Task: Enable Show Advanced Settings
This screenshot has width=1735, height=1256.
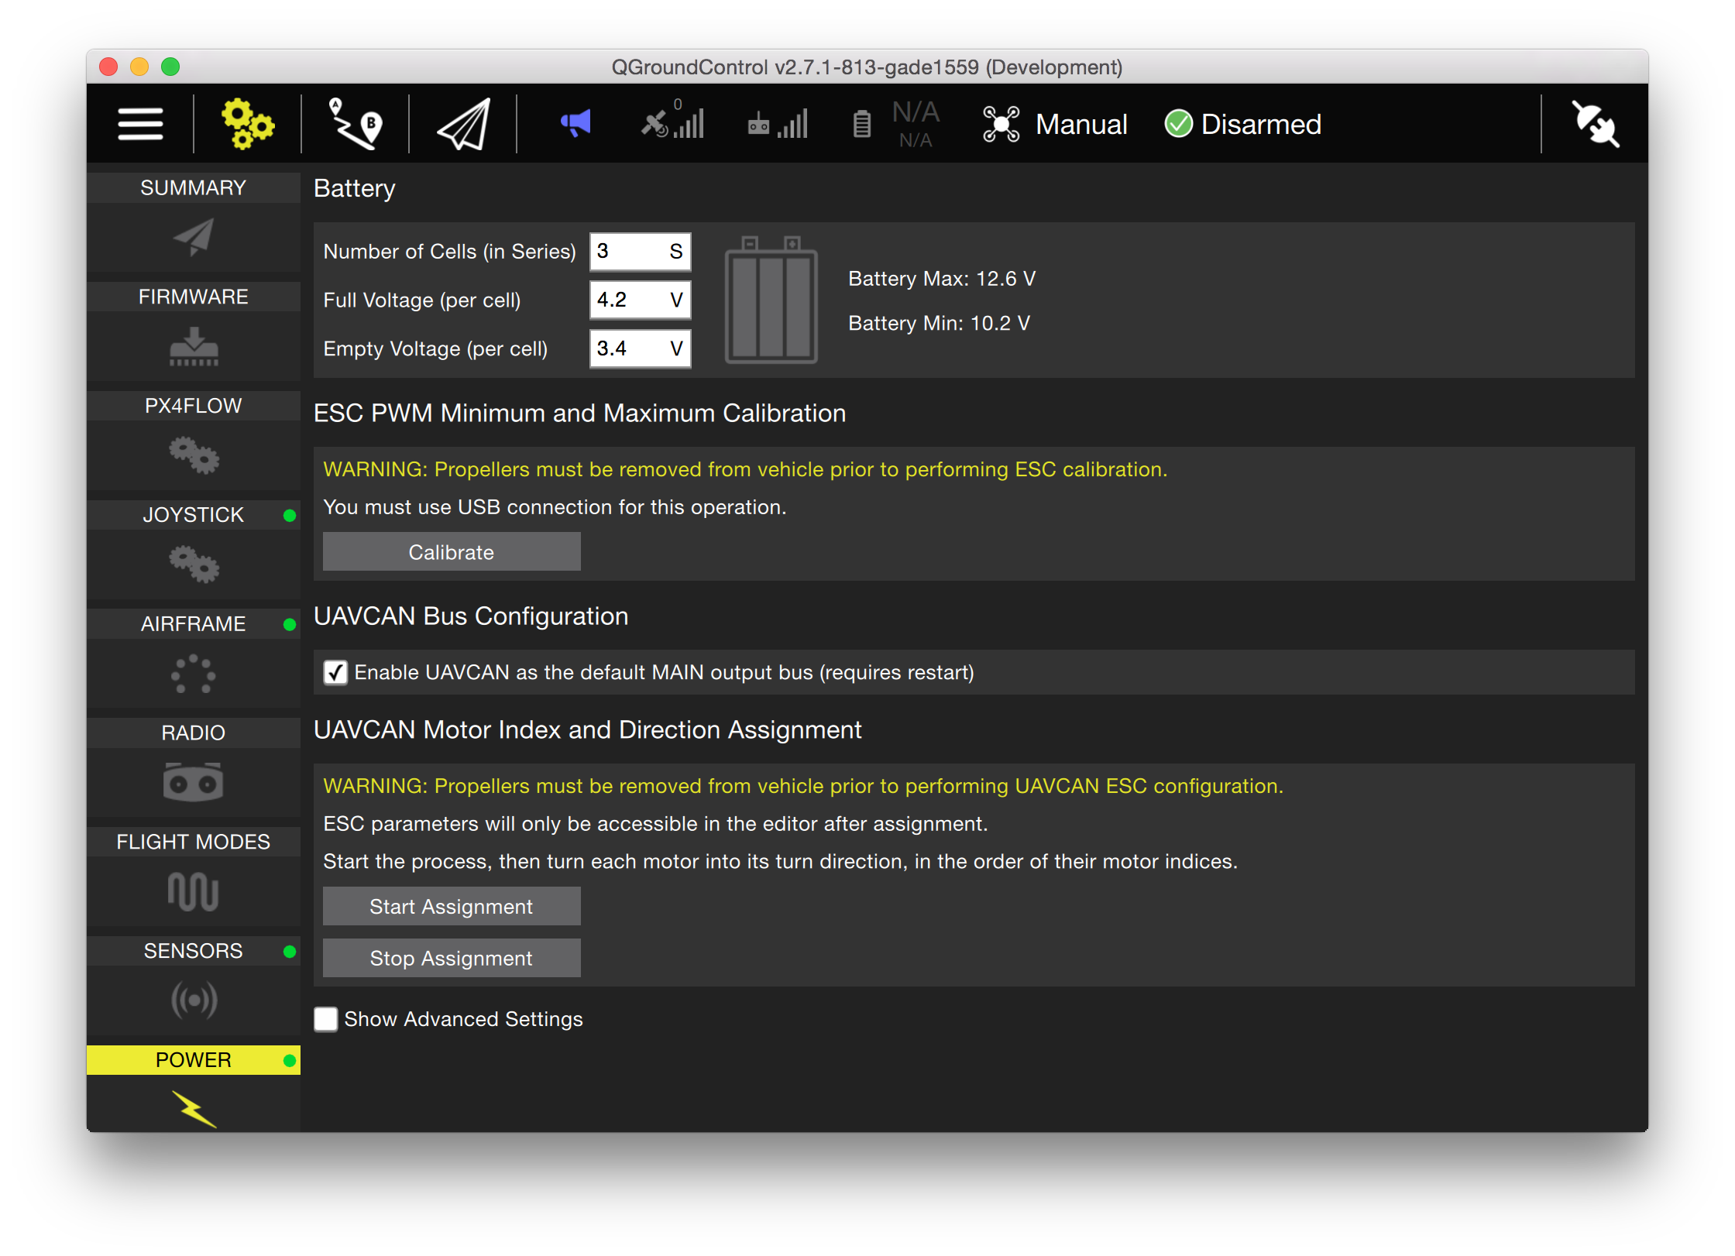Action: [325, 1019]
